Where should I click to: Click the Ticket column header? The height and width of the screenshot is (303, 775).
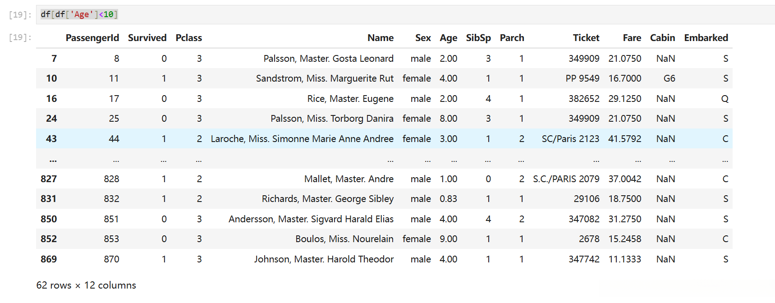coord(586,38)
